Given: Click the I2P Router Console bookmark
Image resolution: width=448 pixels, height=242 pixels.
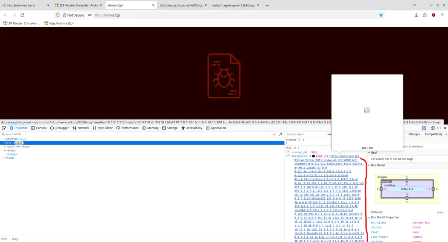Looking at the screenshot, I should (21, 23).
